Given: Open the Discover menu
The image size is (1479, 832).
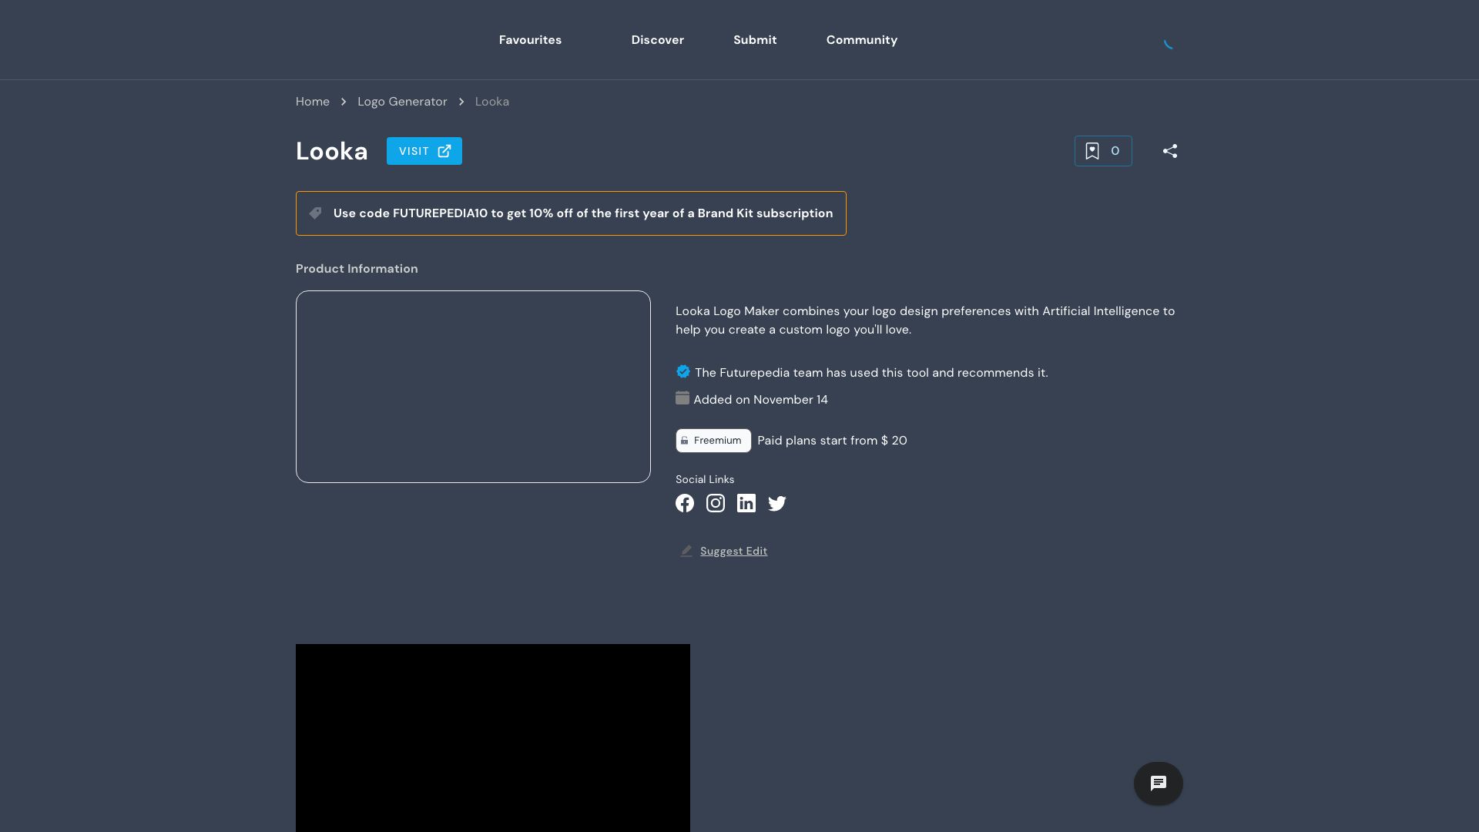Looking at the screenshot, I should (657, 40).
